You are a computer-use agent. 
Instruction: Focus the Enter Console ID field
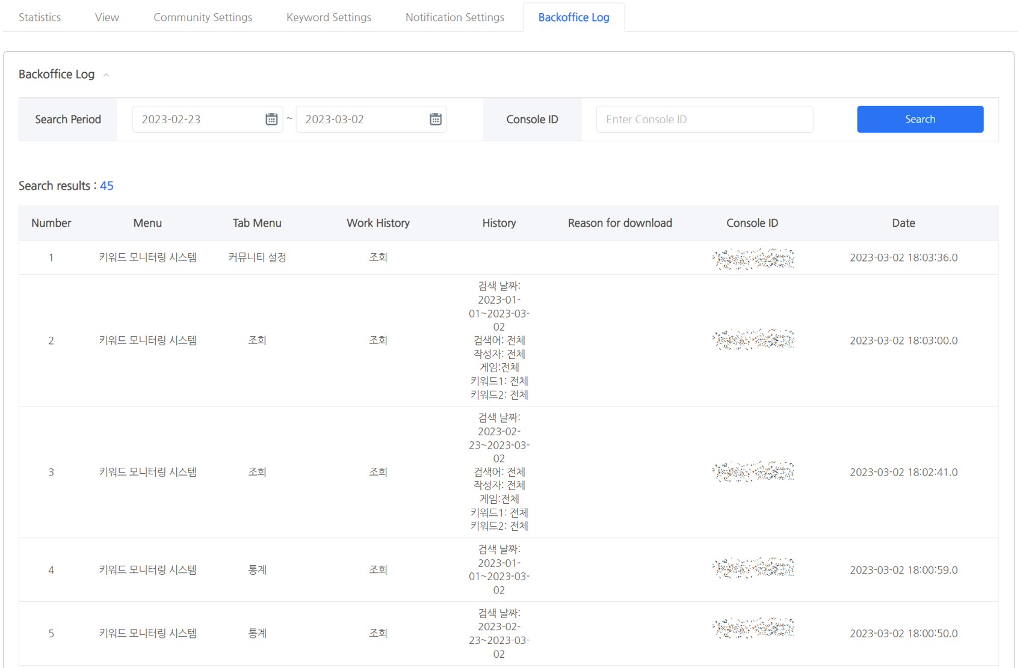point(705,119)
